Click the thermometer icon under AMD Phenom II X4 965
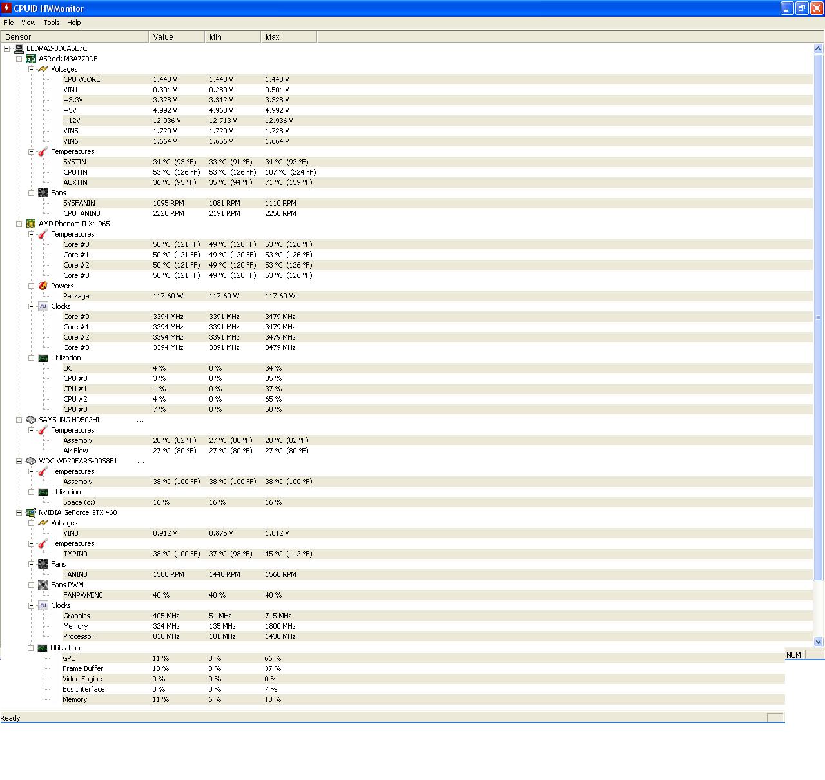 (43, 234)
